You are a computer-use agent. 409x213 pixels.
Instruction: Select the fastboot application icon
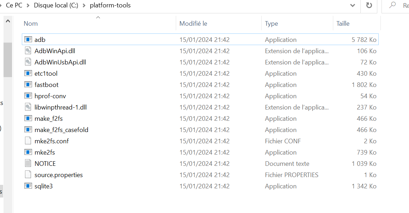[x=28, y=85]
